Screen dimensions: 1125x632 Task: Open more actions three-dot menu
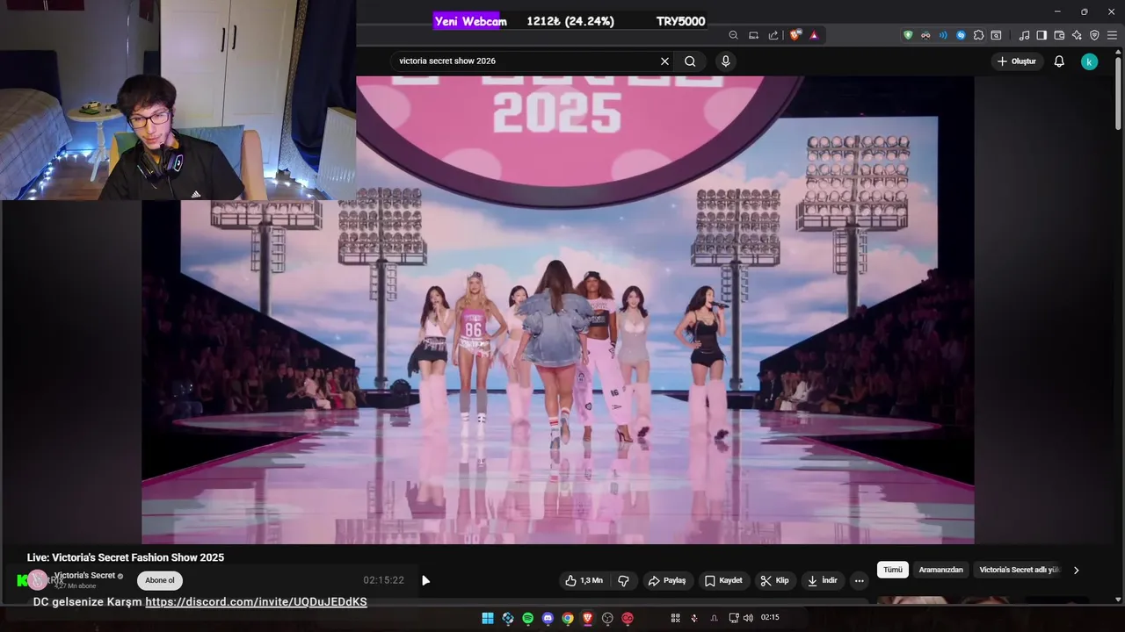[x=859, y=580]
